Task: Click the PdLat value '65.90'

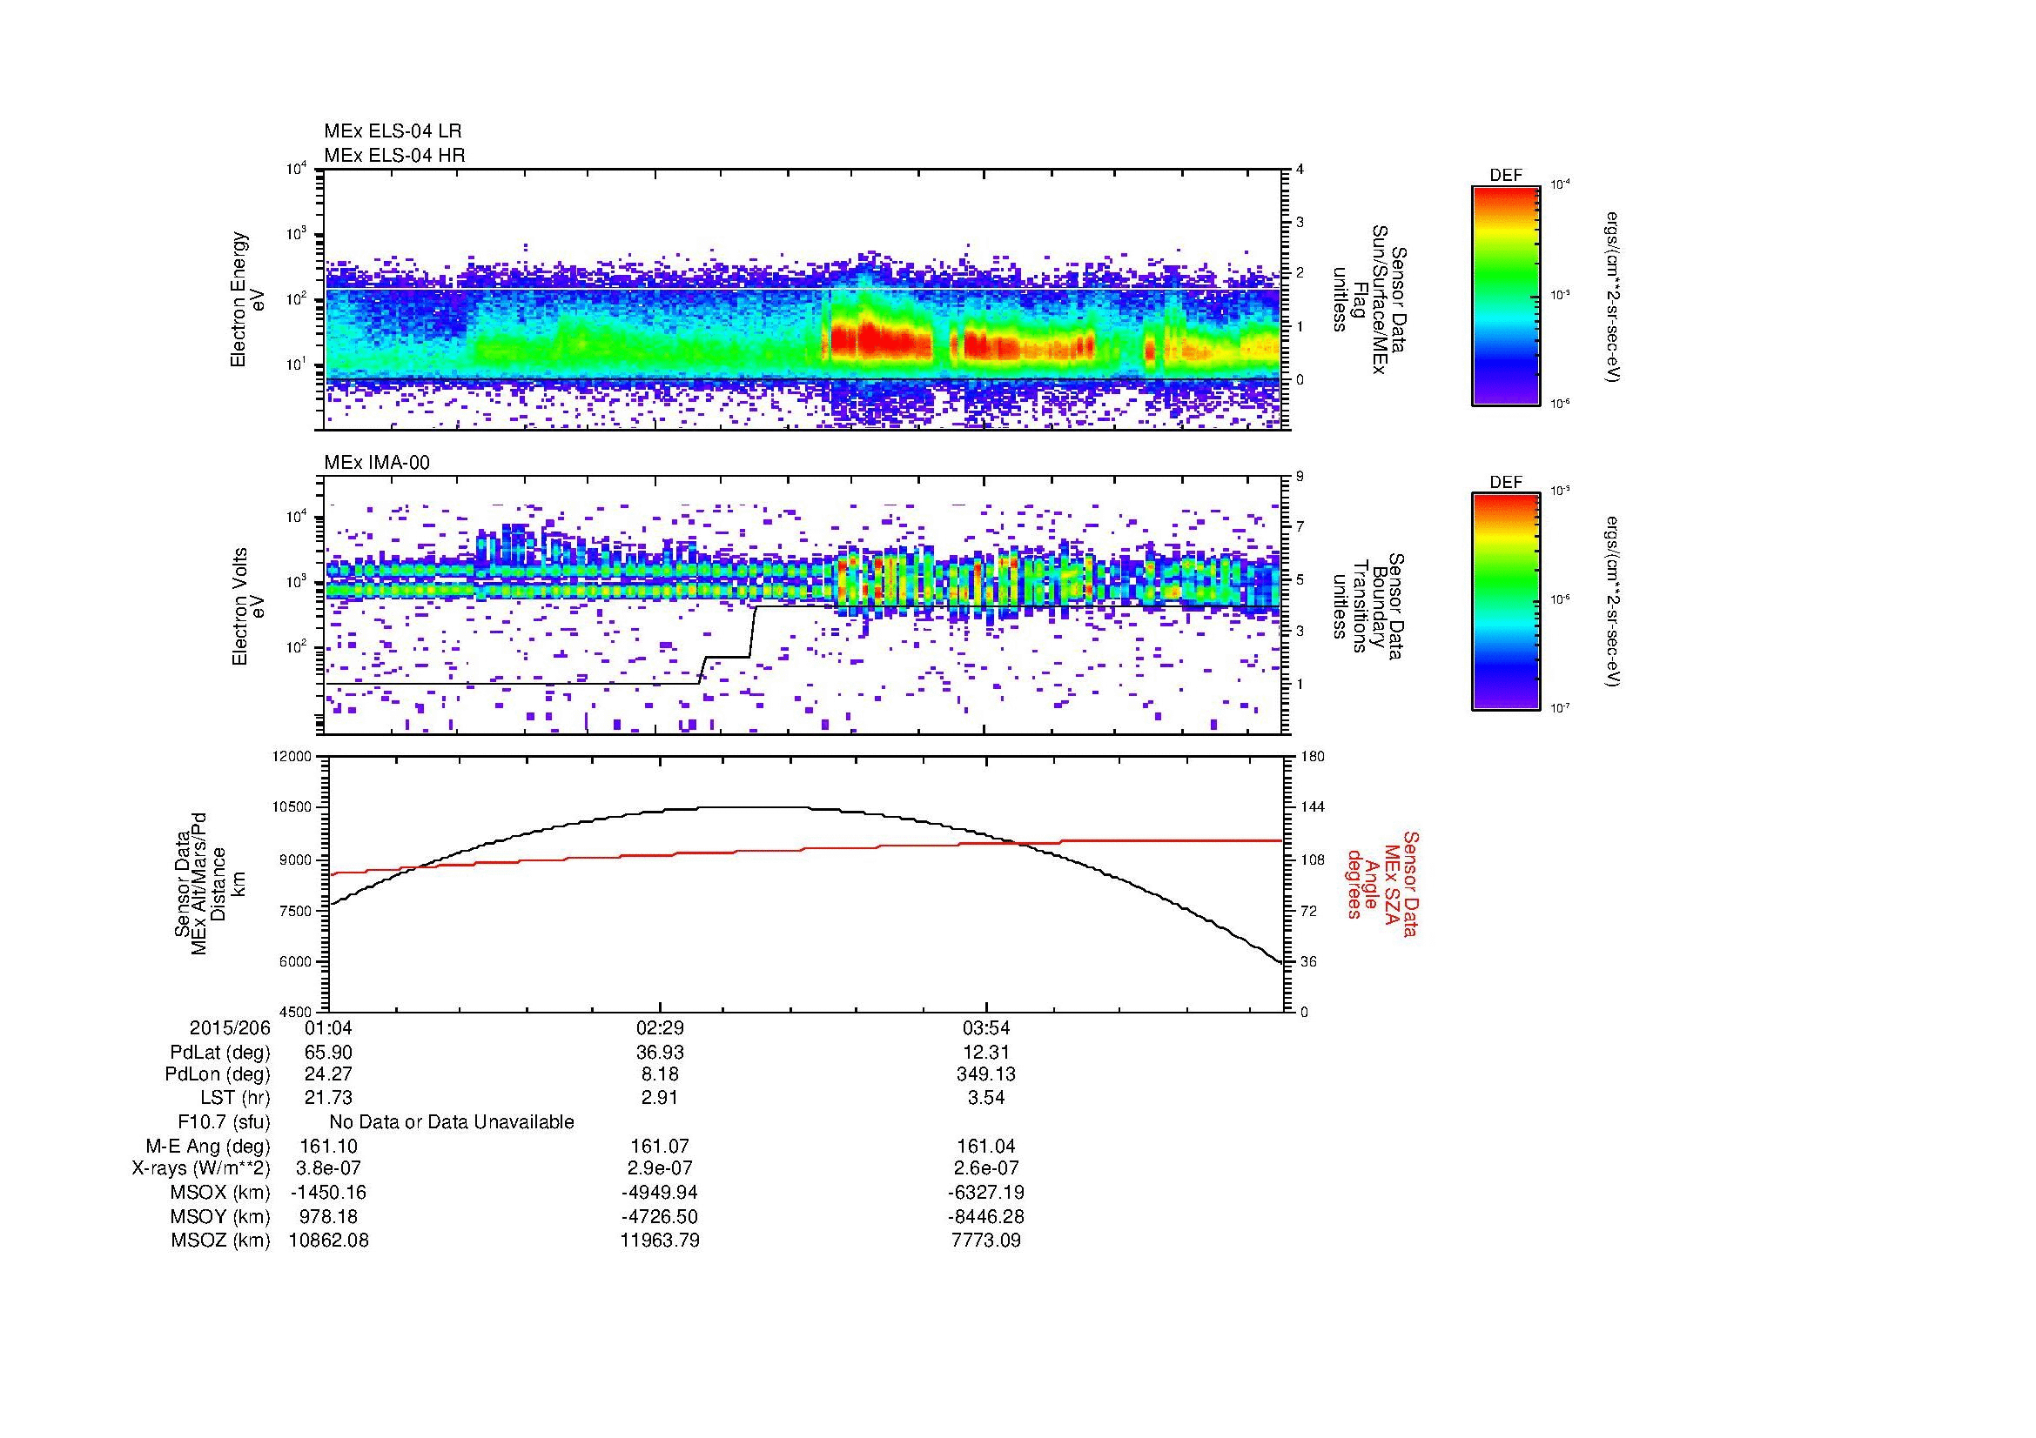Action: 328,1053
